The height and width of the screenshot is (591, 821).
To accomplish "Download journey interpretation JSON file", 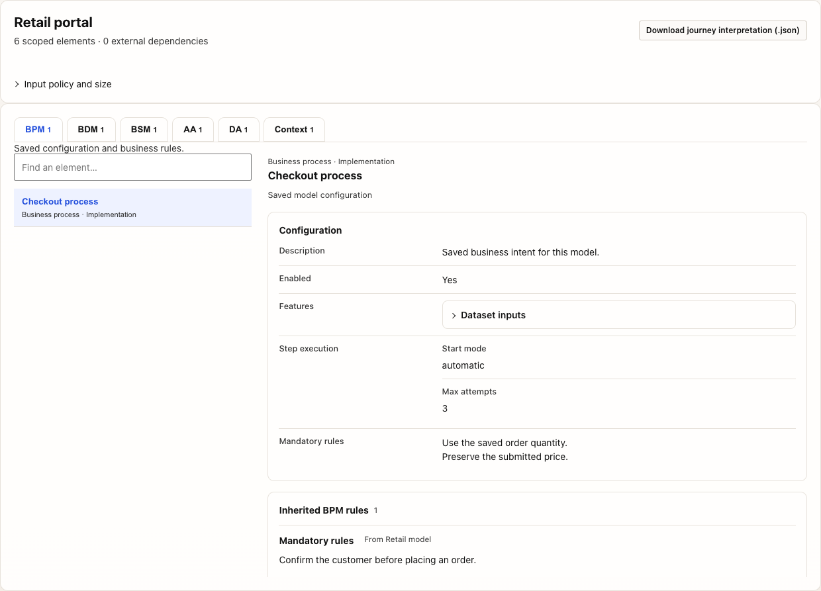I will pyautogui.click(x=722, y=30).
